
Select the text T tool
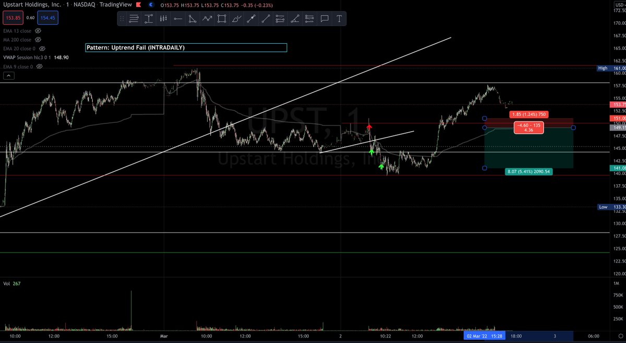click(x=339, y=19)
